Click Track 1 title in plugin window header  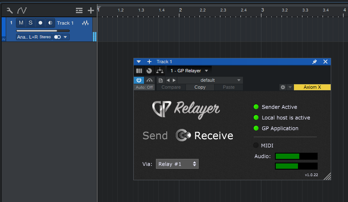coord(164,62)
